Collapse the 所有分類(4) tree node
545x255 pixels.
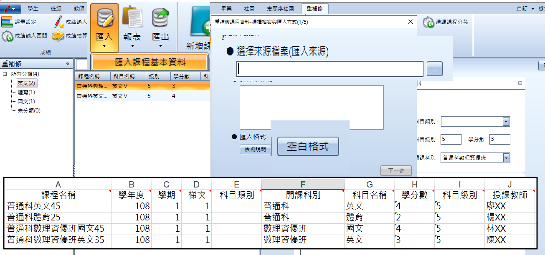point(5,74)
